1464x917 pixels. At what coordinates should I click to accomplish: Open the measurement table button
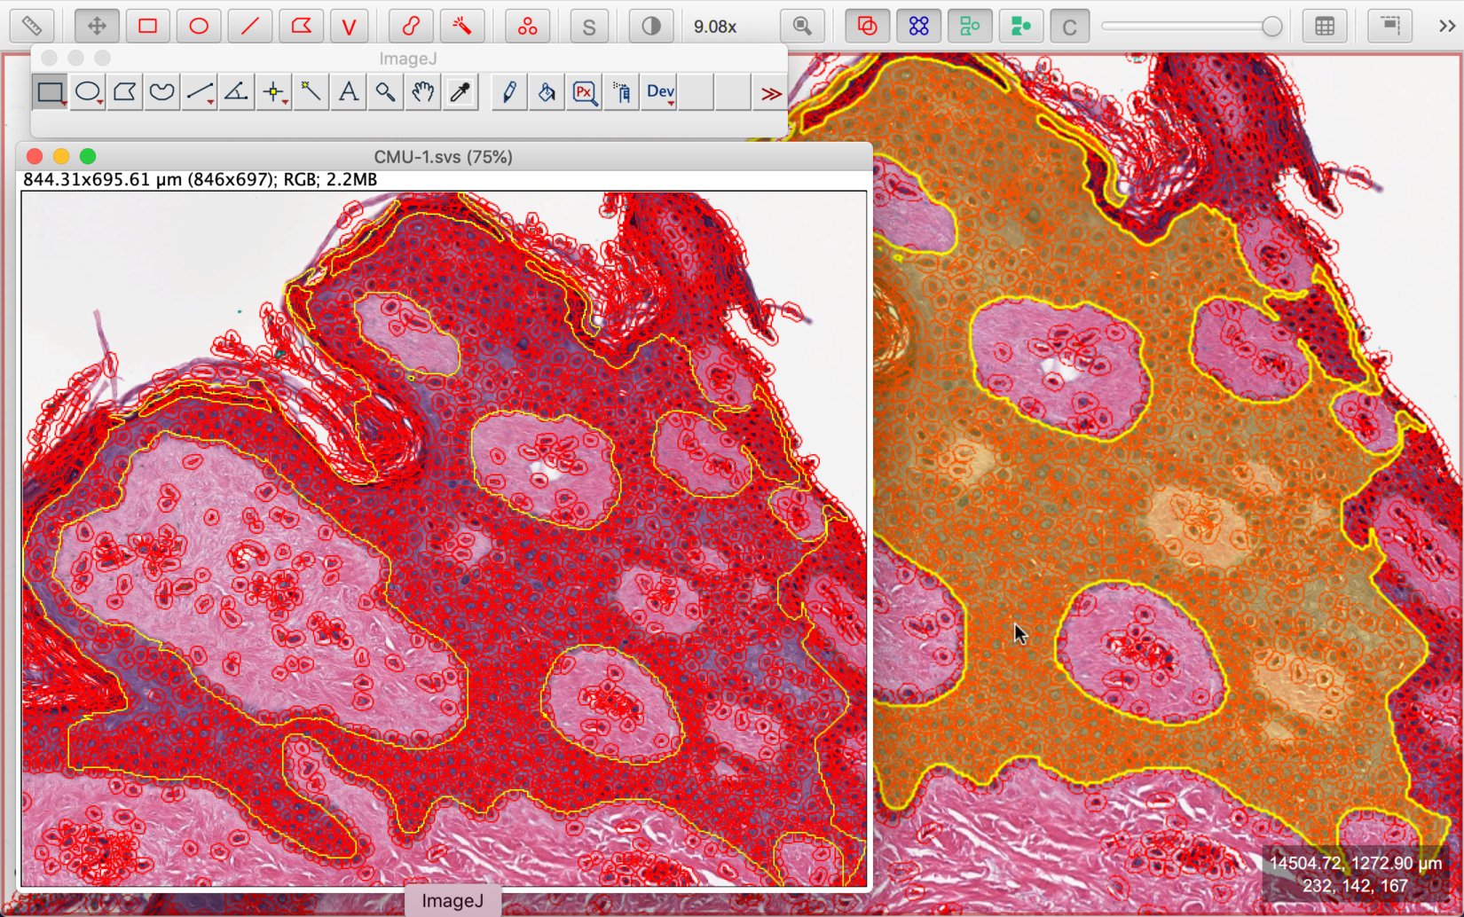click(1325, 26)
